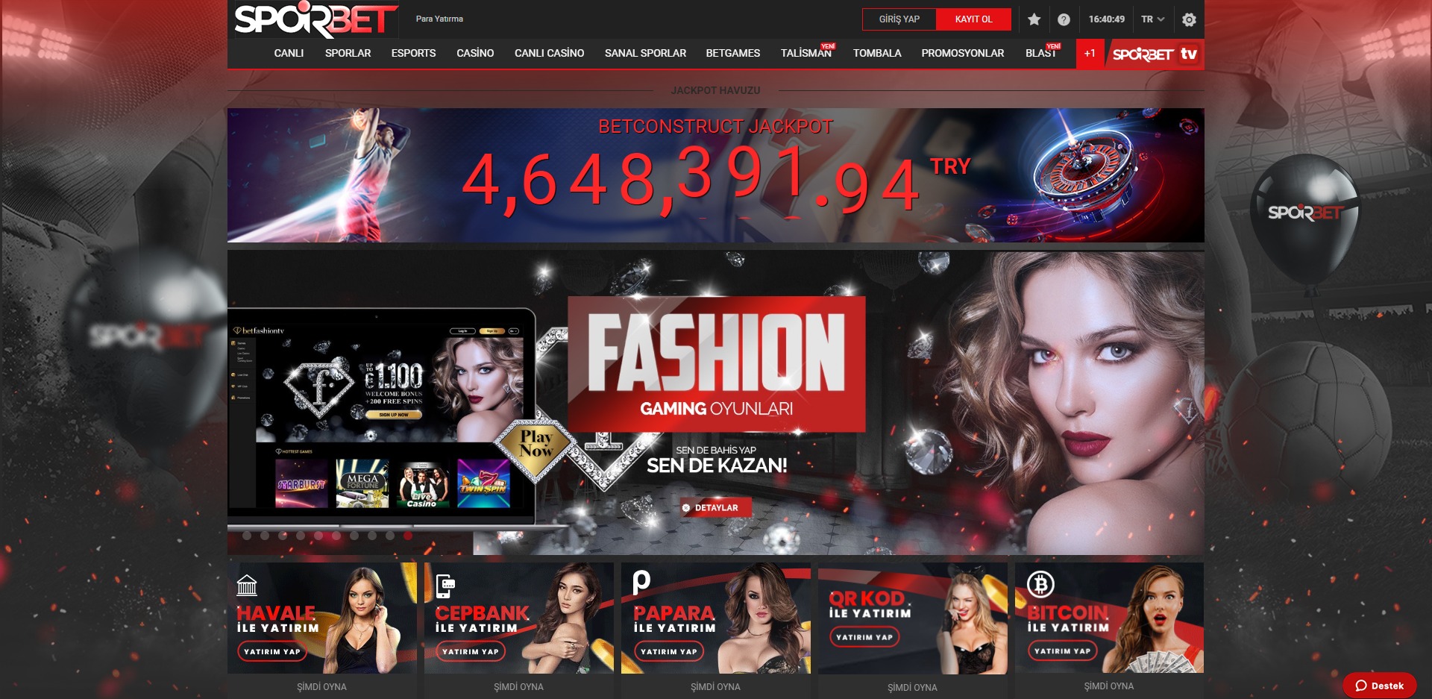Click the Sporbet logo

pos(315,20)
